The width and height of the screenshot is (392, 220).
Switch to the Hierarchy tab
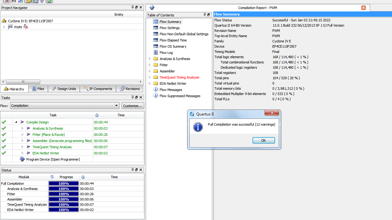14,89
